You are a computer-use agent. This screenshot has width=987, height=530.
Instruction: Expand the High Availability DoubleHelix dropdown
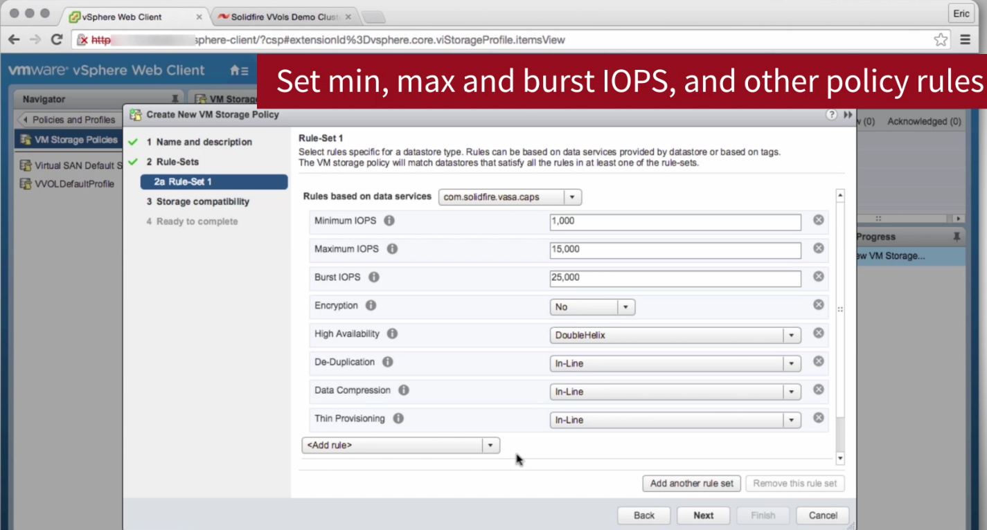point(792,336)
